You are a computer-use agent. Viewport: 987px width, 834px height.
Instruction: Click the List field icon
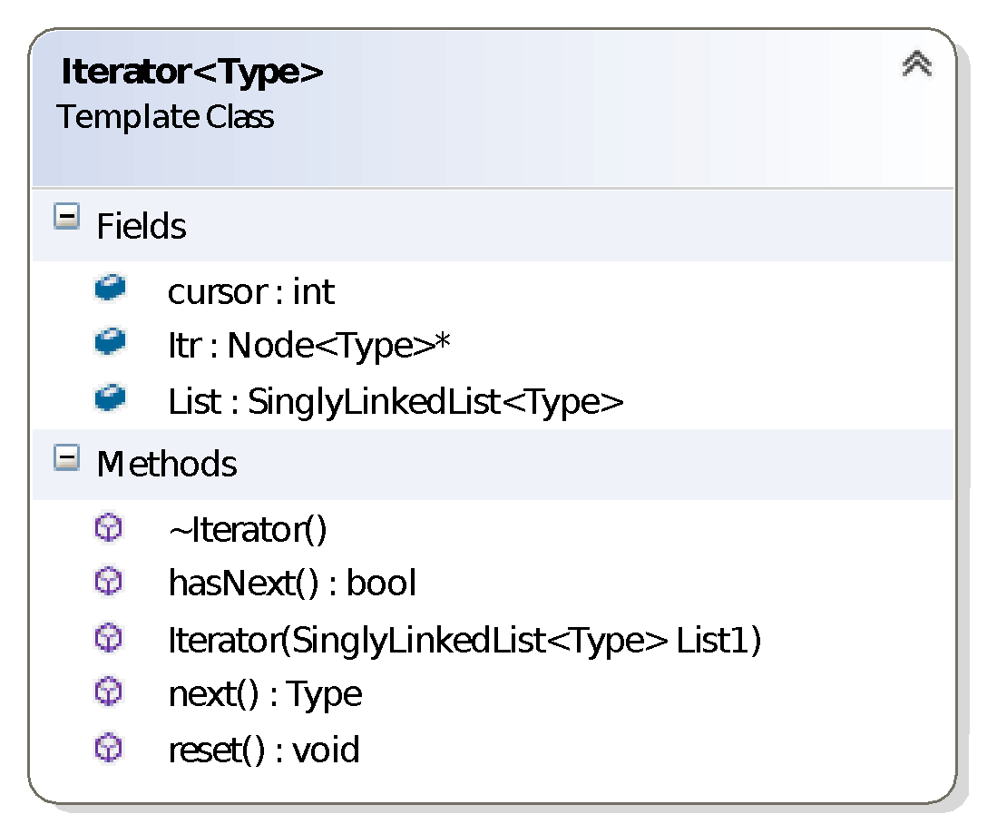[x=110, y=398]
